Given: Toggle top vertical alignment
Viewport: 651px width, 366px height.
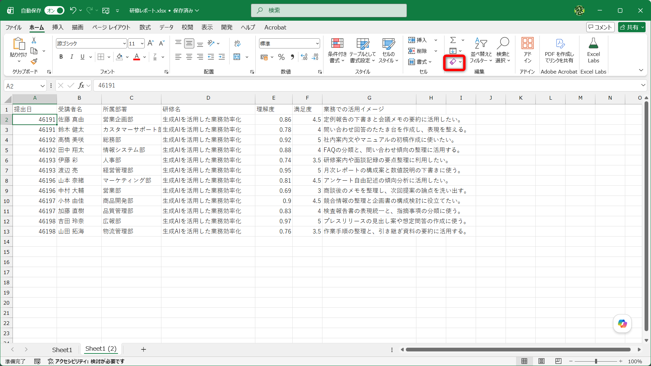Looking at the screenshot, I should point(178,43).
